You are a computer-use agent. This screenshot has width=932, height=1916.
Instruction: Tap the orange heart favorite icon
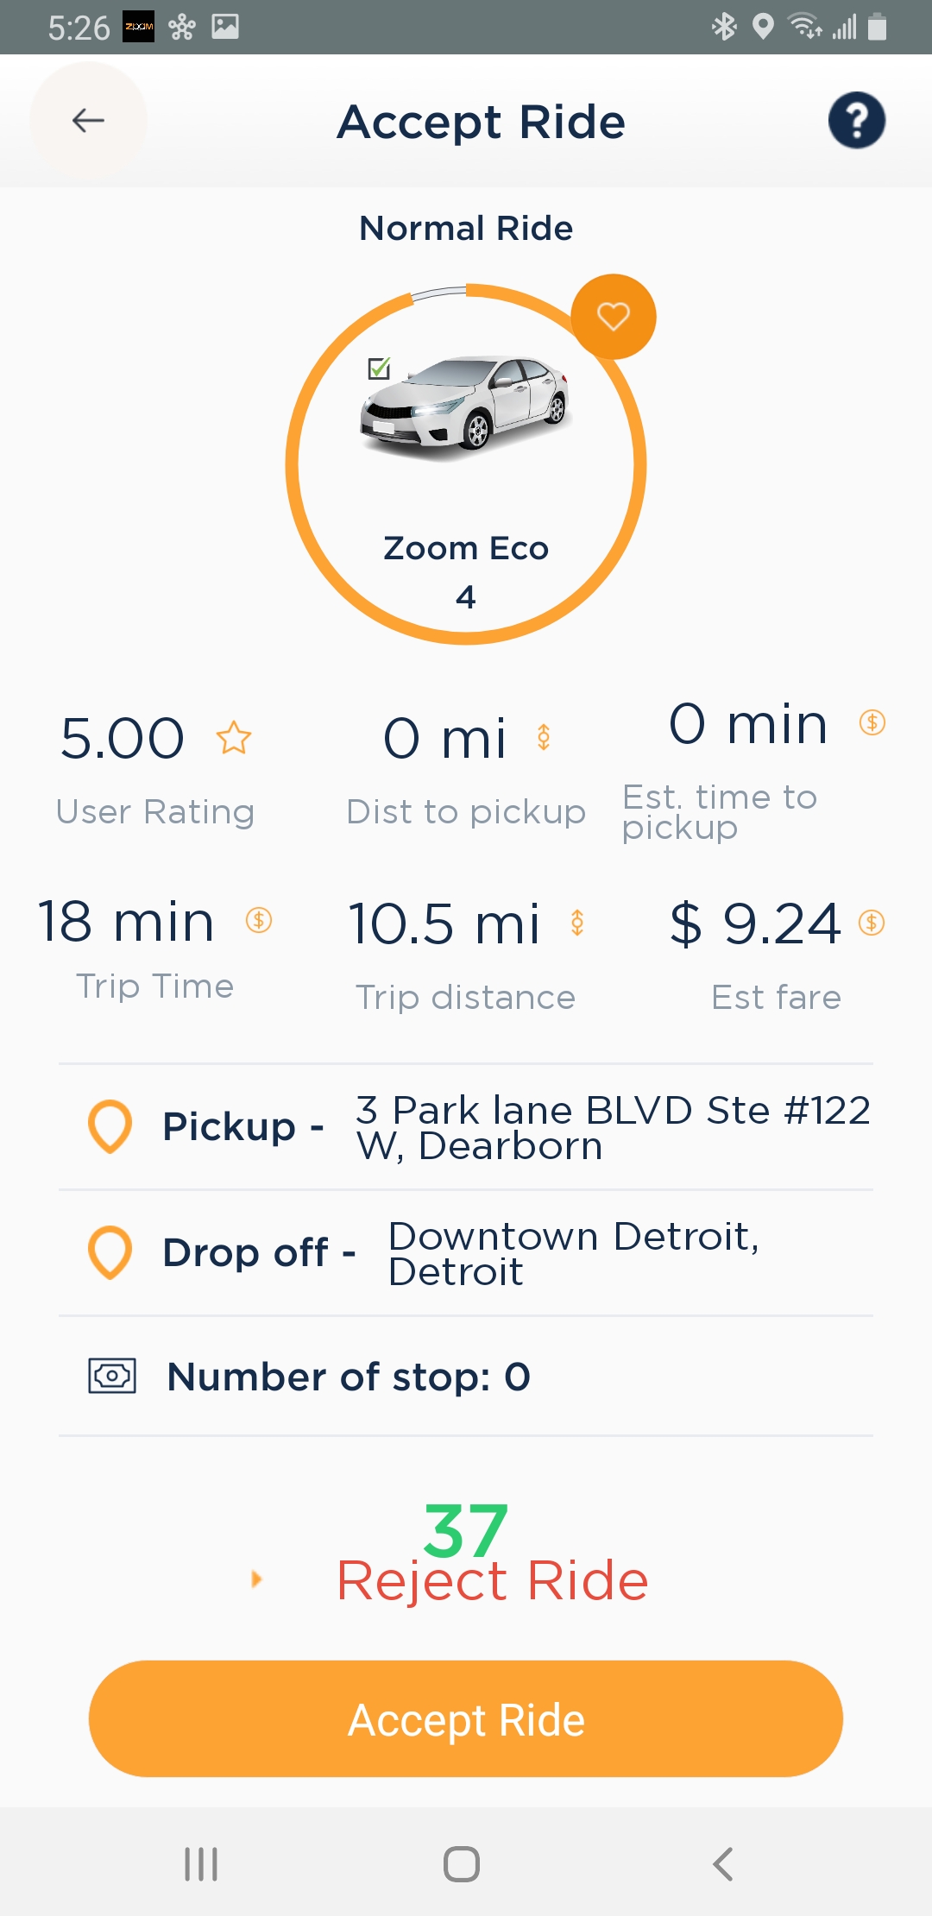[x=614, y=317]
